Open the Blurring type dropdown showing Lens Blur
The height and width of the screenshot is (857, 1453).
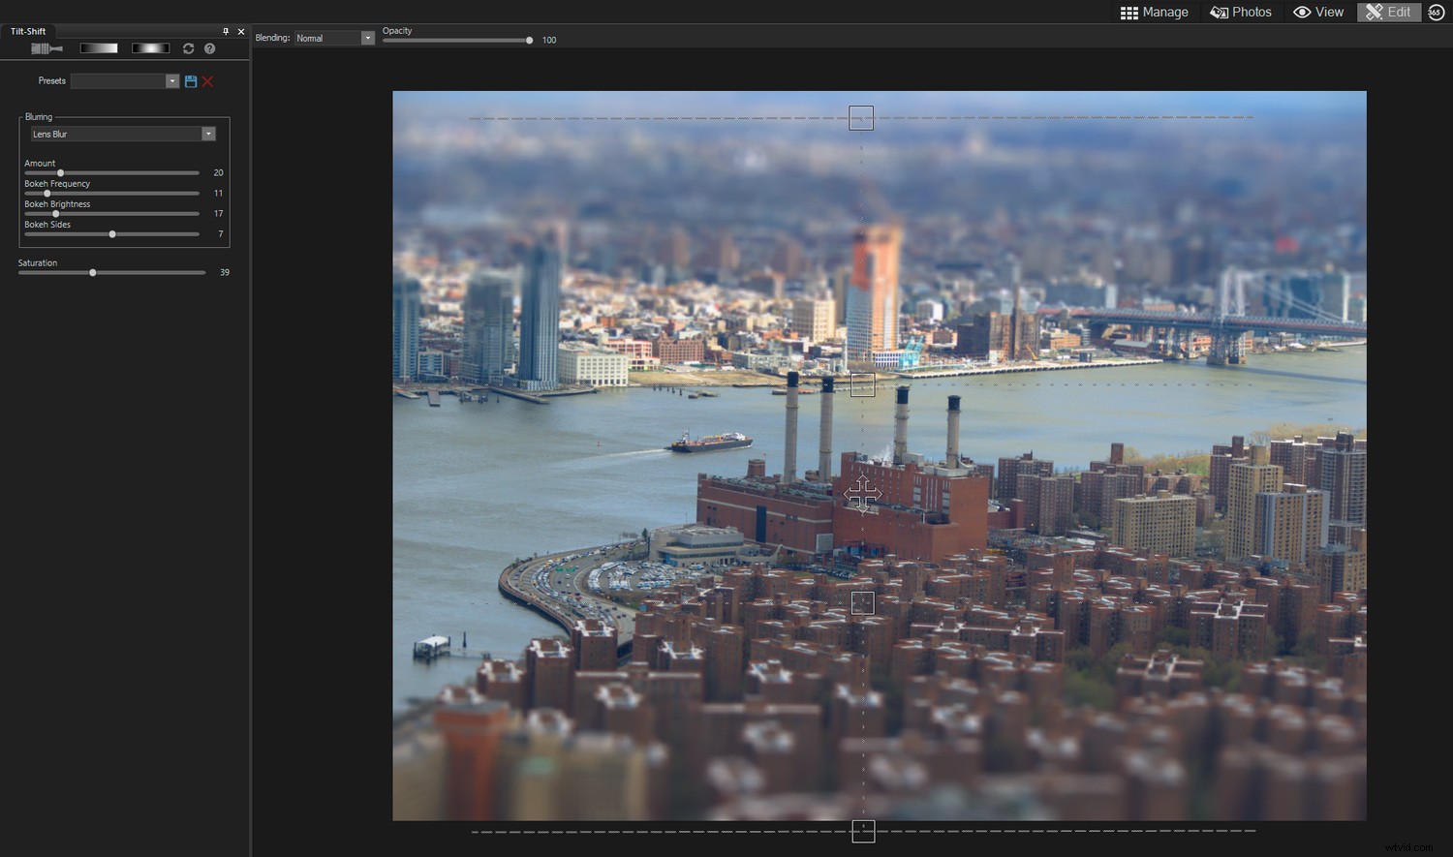pyautogui.click(x=208, y=134)
